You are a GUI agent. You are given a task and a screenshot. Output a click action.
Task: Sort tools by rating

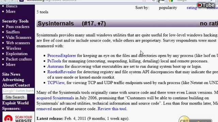(192, 8)
